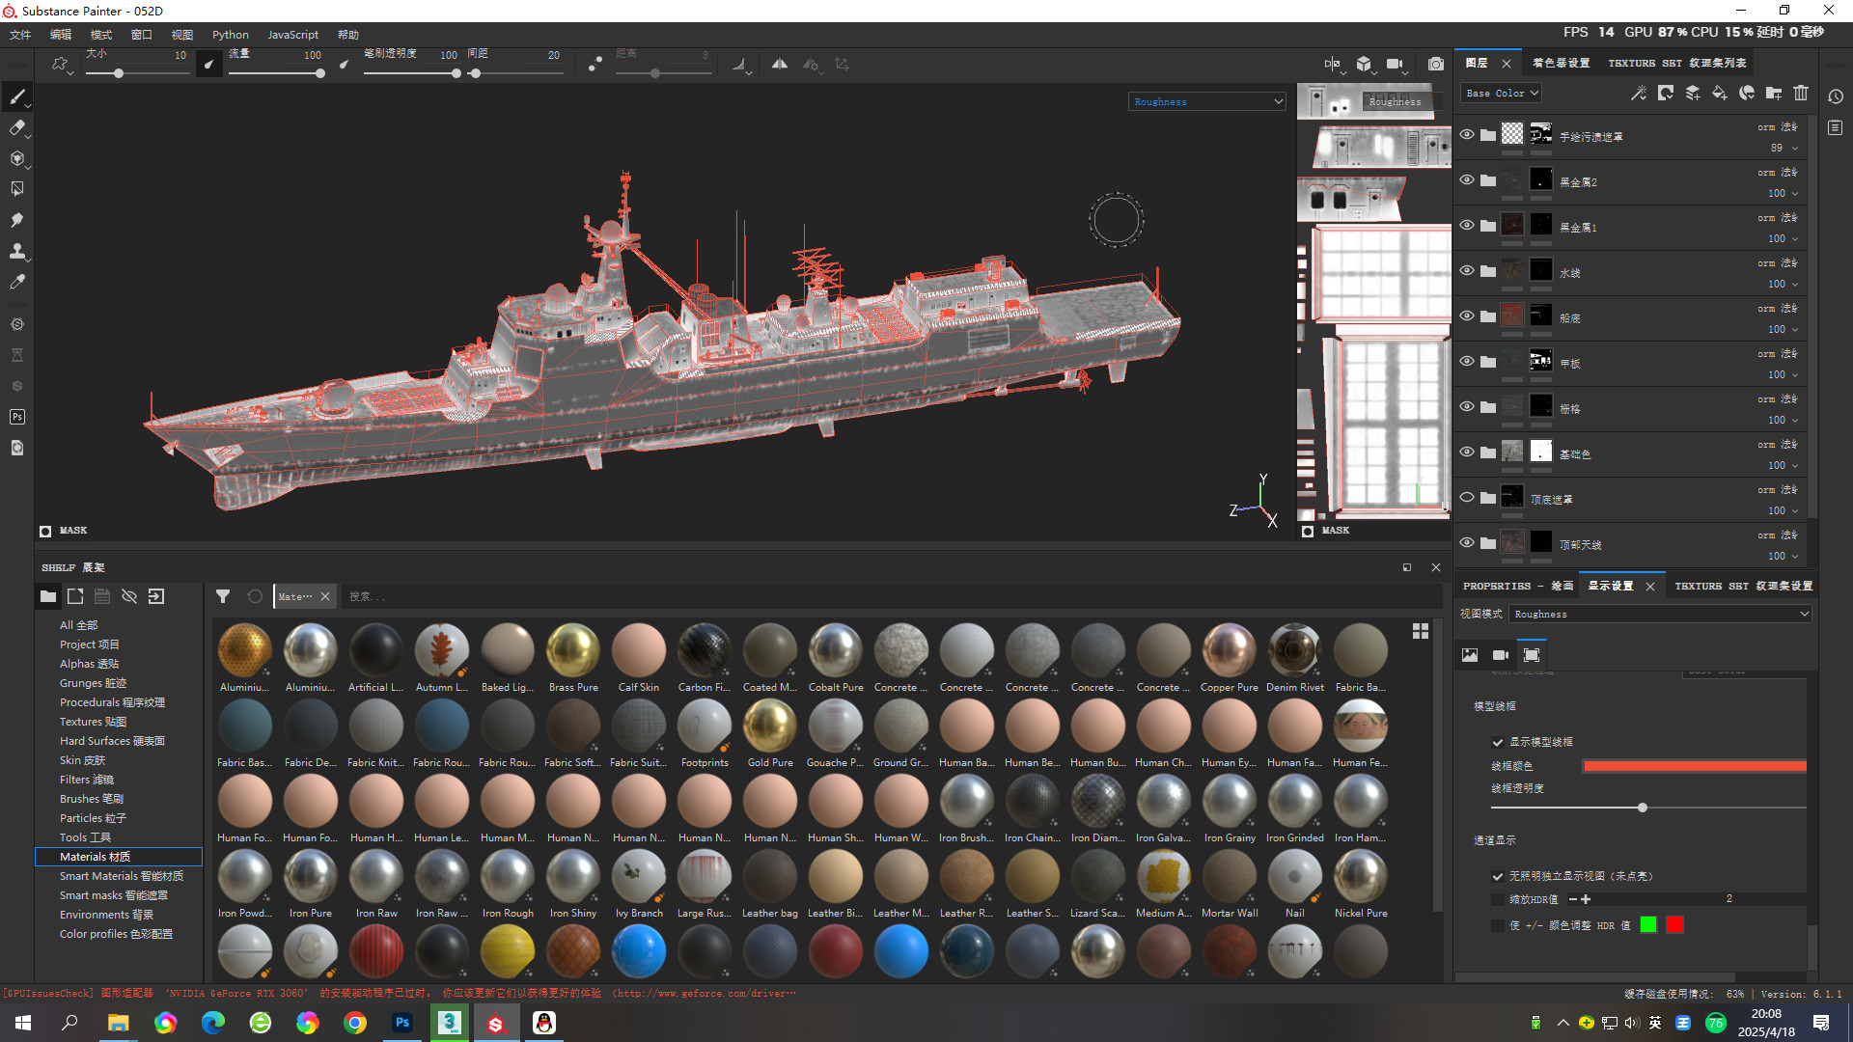This screenshot has width=1853, height=1042.
Task: Click the camera screenshot icon
Action: (1436, 64)
